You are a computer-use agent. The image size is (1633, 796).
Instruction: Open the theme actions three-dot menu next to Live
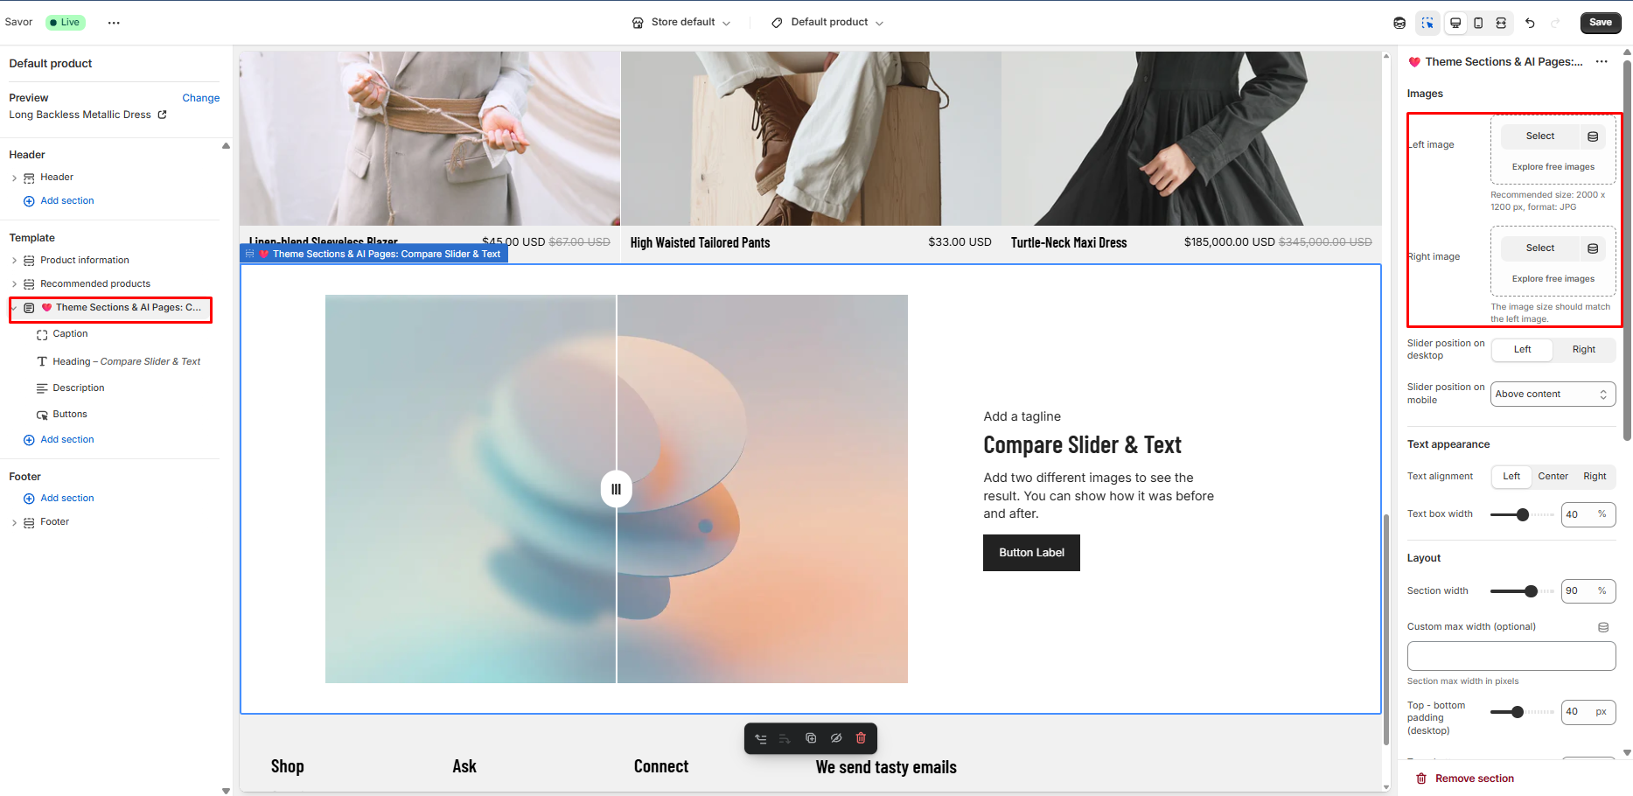coord(114,23)
